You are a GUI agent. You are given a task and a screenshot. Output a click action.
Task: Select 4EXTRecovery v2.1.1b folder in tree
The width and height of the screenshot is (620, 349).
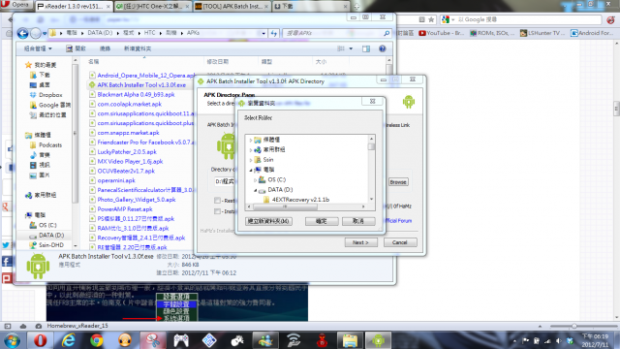tap(300, 200)
